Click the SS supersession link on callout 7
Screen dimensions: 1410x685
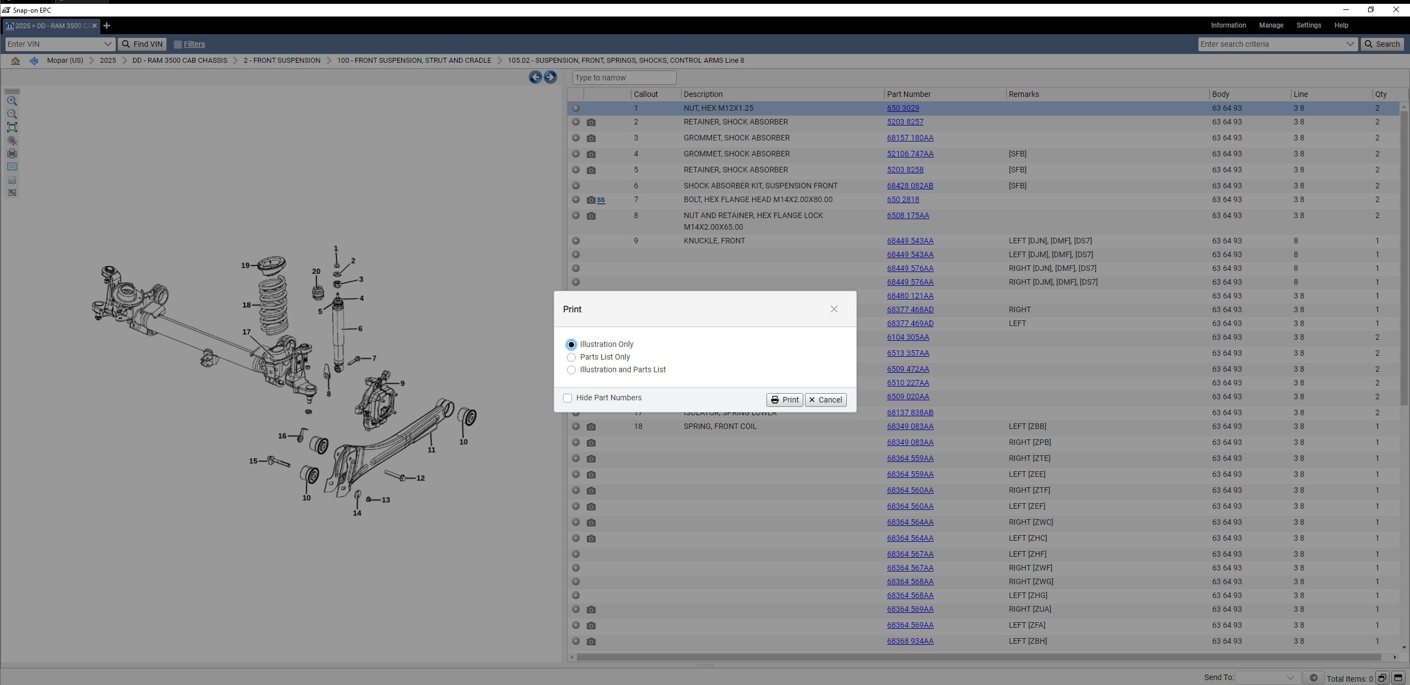point(601,200)
